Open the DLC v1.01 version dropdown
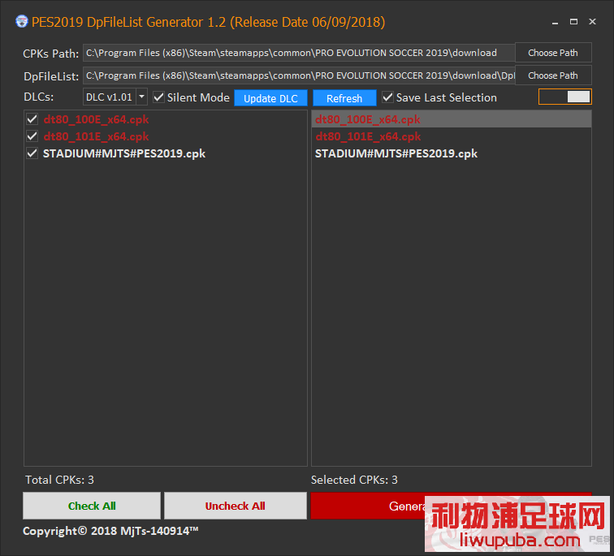614x556 pixels. (142, 97)
